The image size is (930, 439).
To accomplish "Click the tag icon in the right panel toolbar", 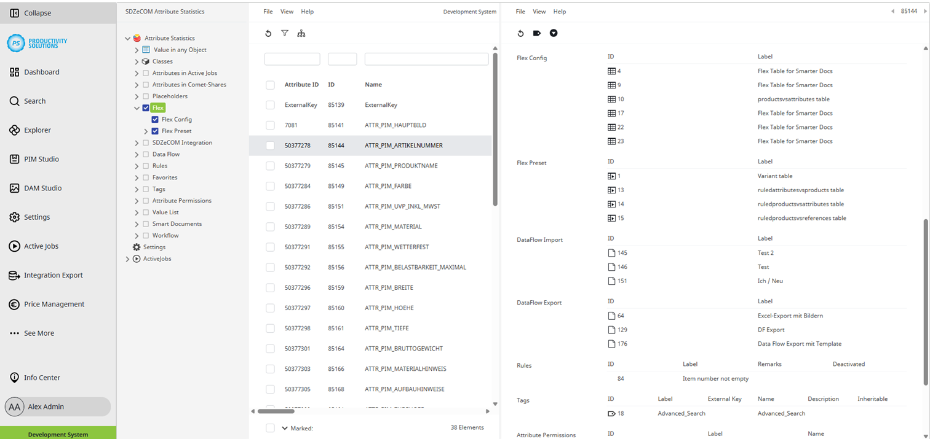I will (536, 33).
